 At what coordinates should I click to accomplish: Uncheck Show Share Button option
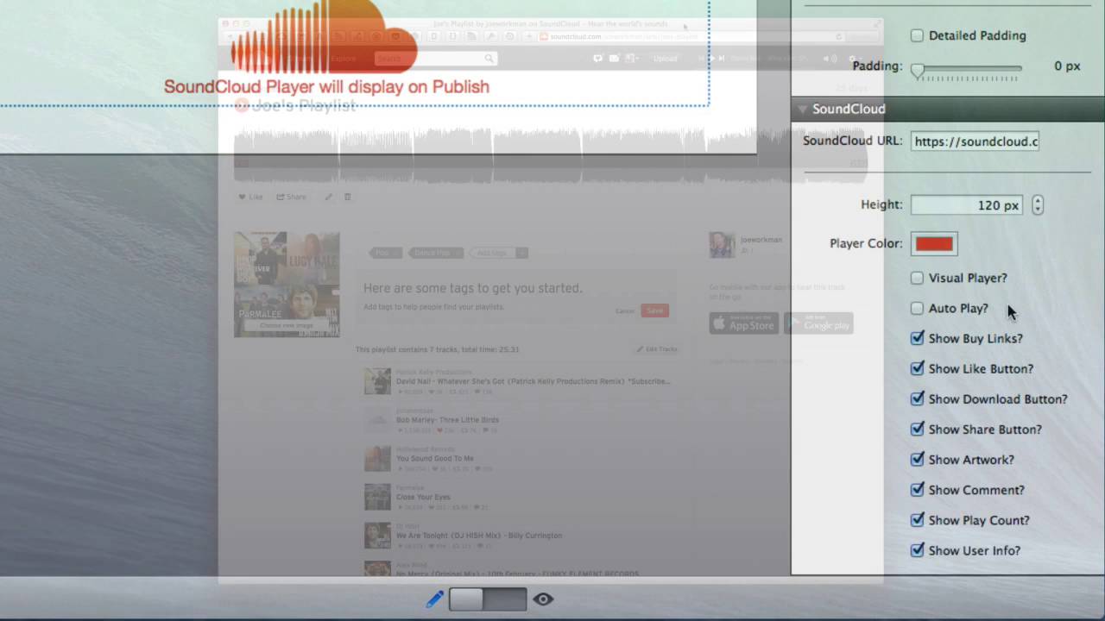point(917,429)
